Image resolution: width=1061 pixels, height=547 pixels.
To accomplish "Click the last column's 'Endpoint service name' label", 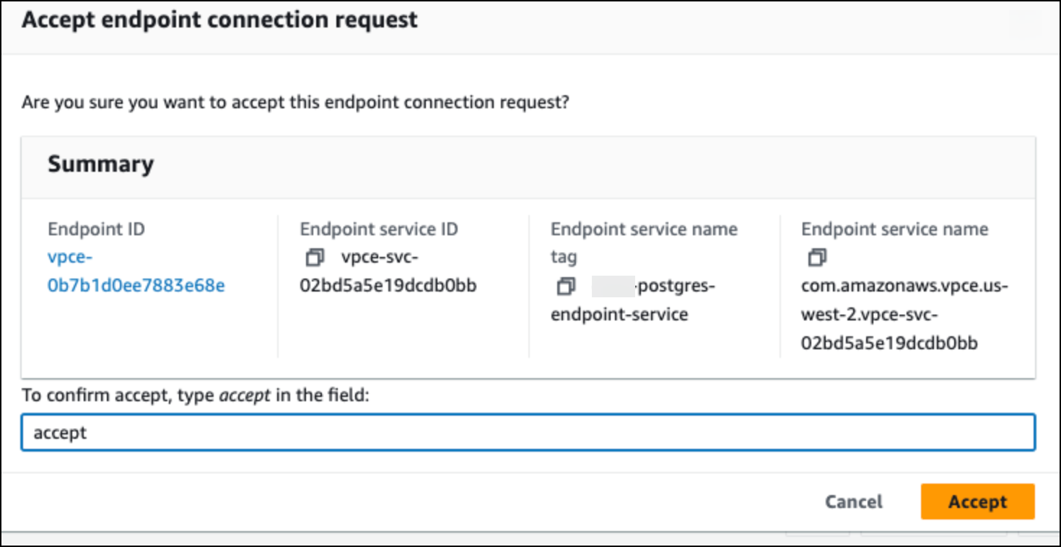I will [894, 229].
